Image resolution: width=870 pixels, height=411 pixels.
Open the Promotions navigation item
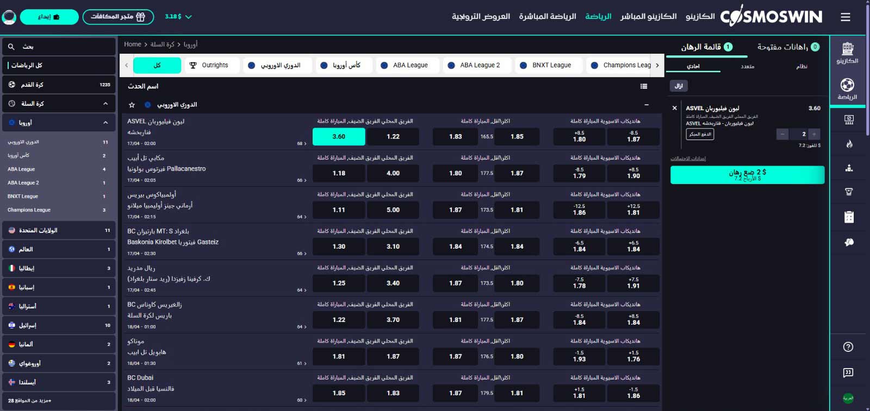point(481,16)
